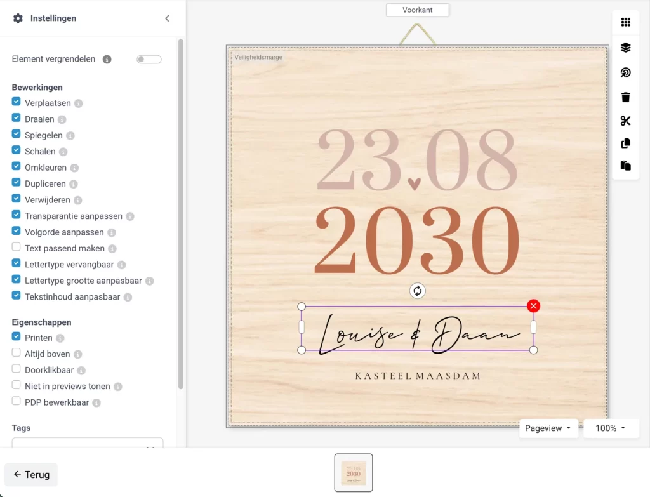This screenshot has width=650, height=497.
Task: Click the copy icon in right toolbar
Action: [625, 143]
